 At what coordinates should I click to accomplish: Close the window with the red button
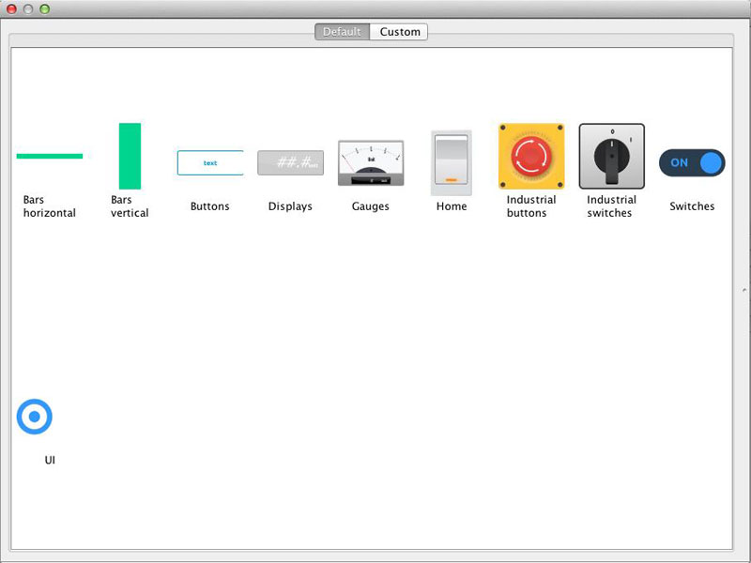pos(11,9)
